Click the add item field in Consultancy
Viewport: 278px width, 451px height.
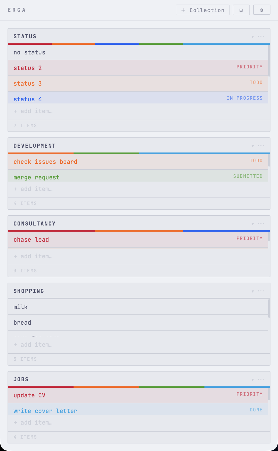tap(139, 256)
